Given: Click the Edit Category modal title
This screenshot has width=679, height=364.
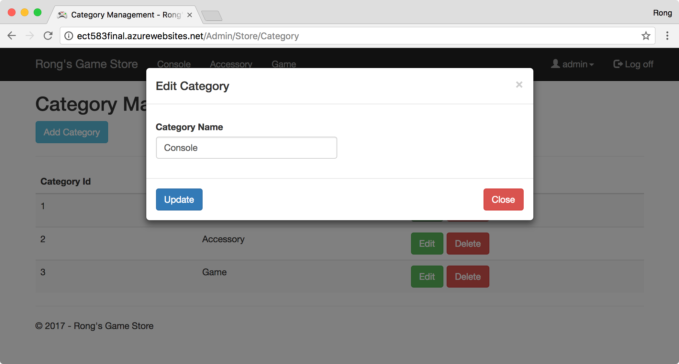Looking at the screenshot, I should [193, 86].
